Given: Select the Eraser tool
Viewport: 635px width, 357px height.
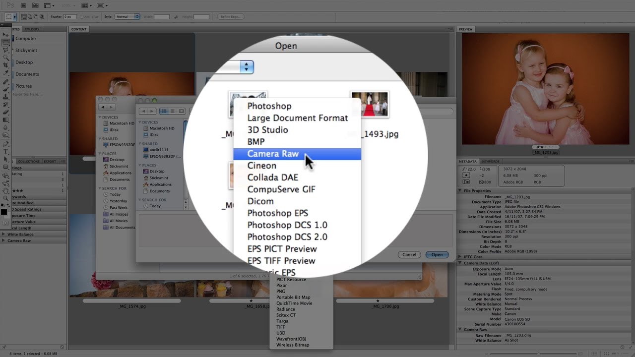Looking at the screenshot, I should point(6,112).
